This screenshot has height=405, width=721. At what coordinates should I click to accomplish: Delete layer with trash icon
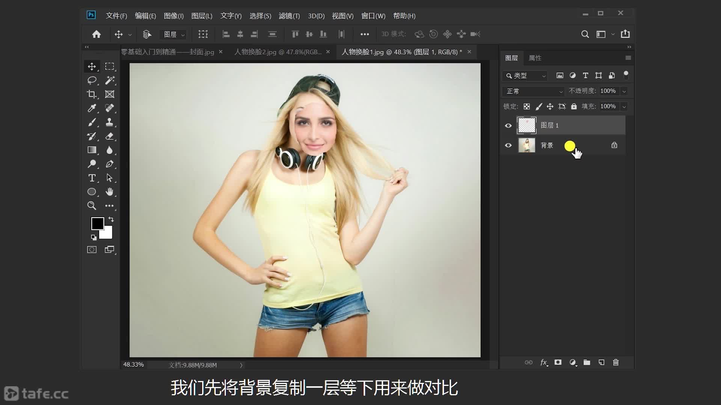616,362
